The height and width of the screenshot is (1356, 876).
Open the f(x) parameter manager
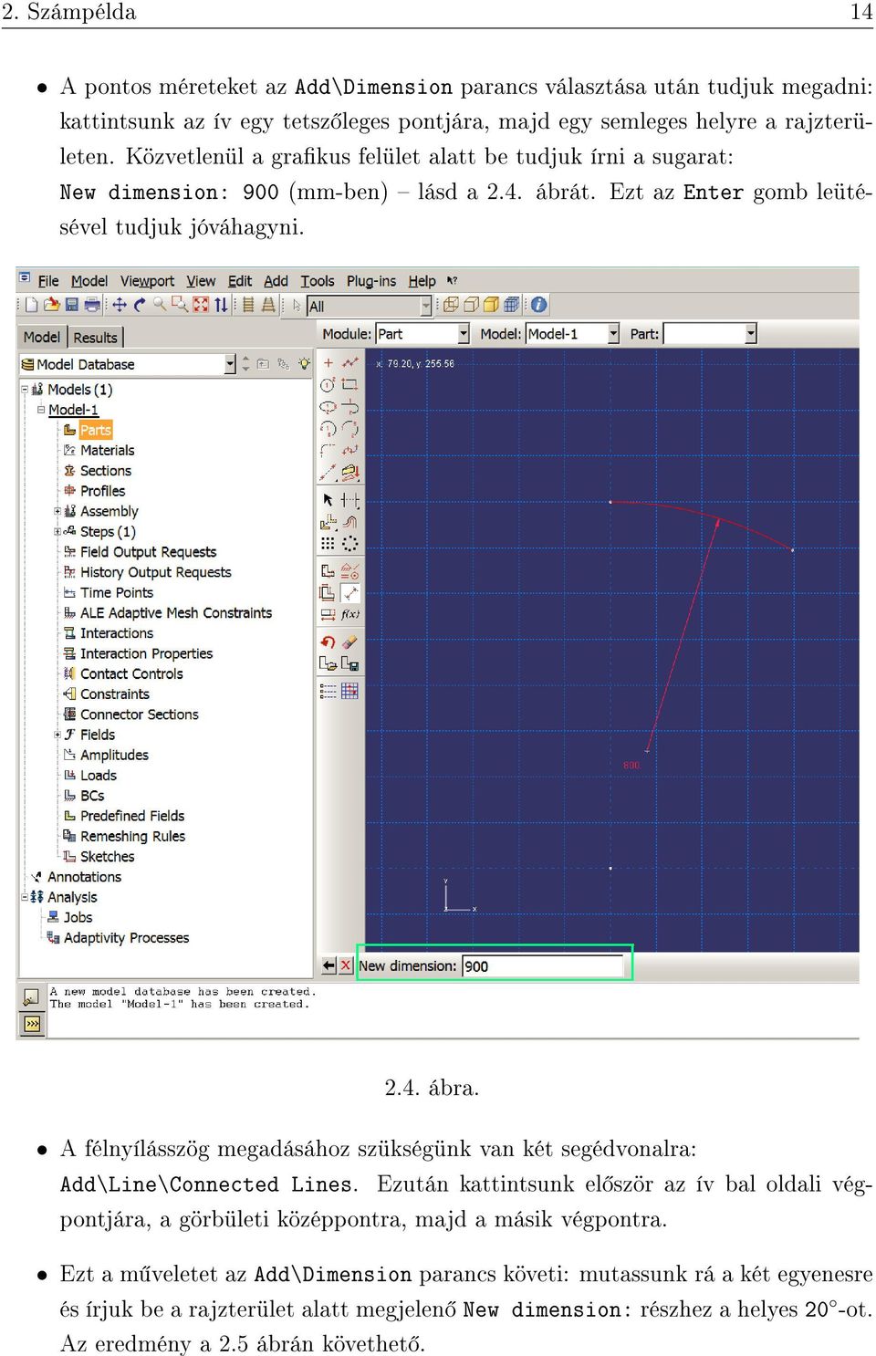(x=350, y=615)
